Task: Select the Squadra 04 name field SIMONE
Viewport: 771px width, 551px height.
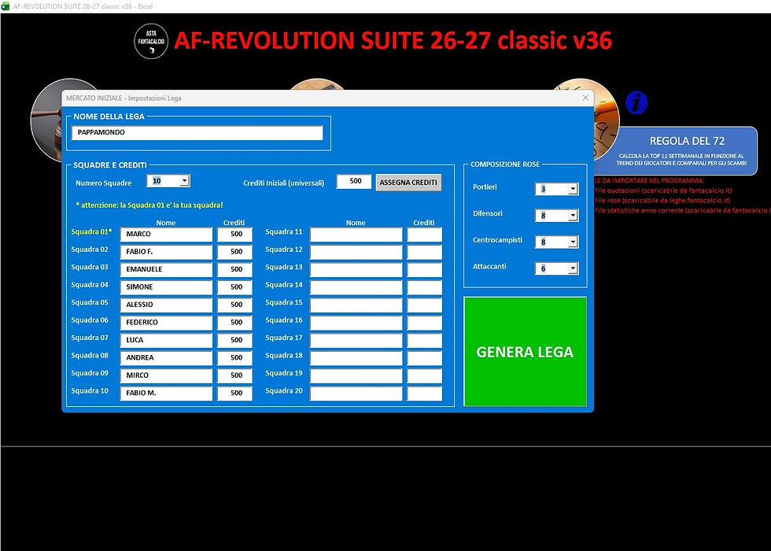Action: pos(166,287)
